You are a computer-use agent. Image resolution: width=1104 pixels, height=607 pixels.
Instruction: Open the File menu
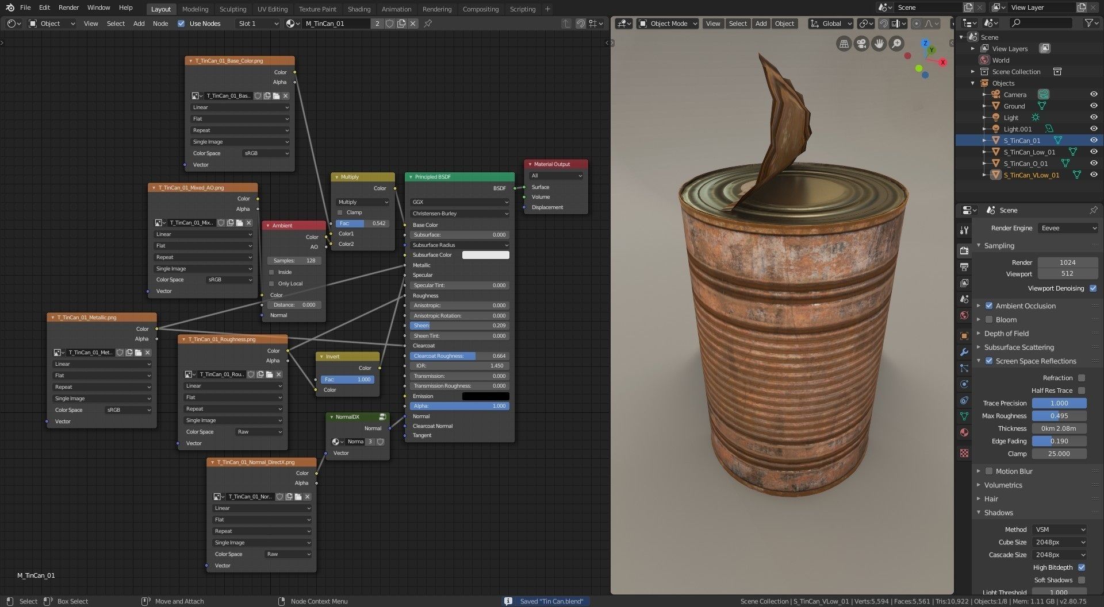(x=25, y=7)
